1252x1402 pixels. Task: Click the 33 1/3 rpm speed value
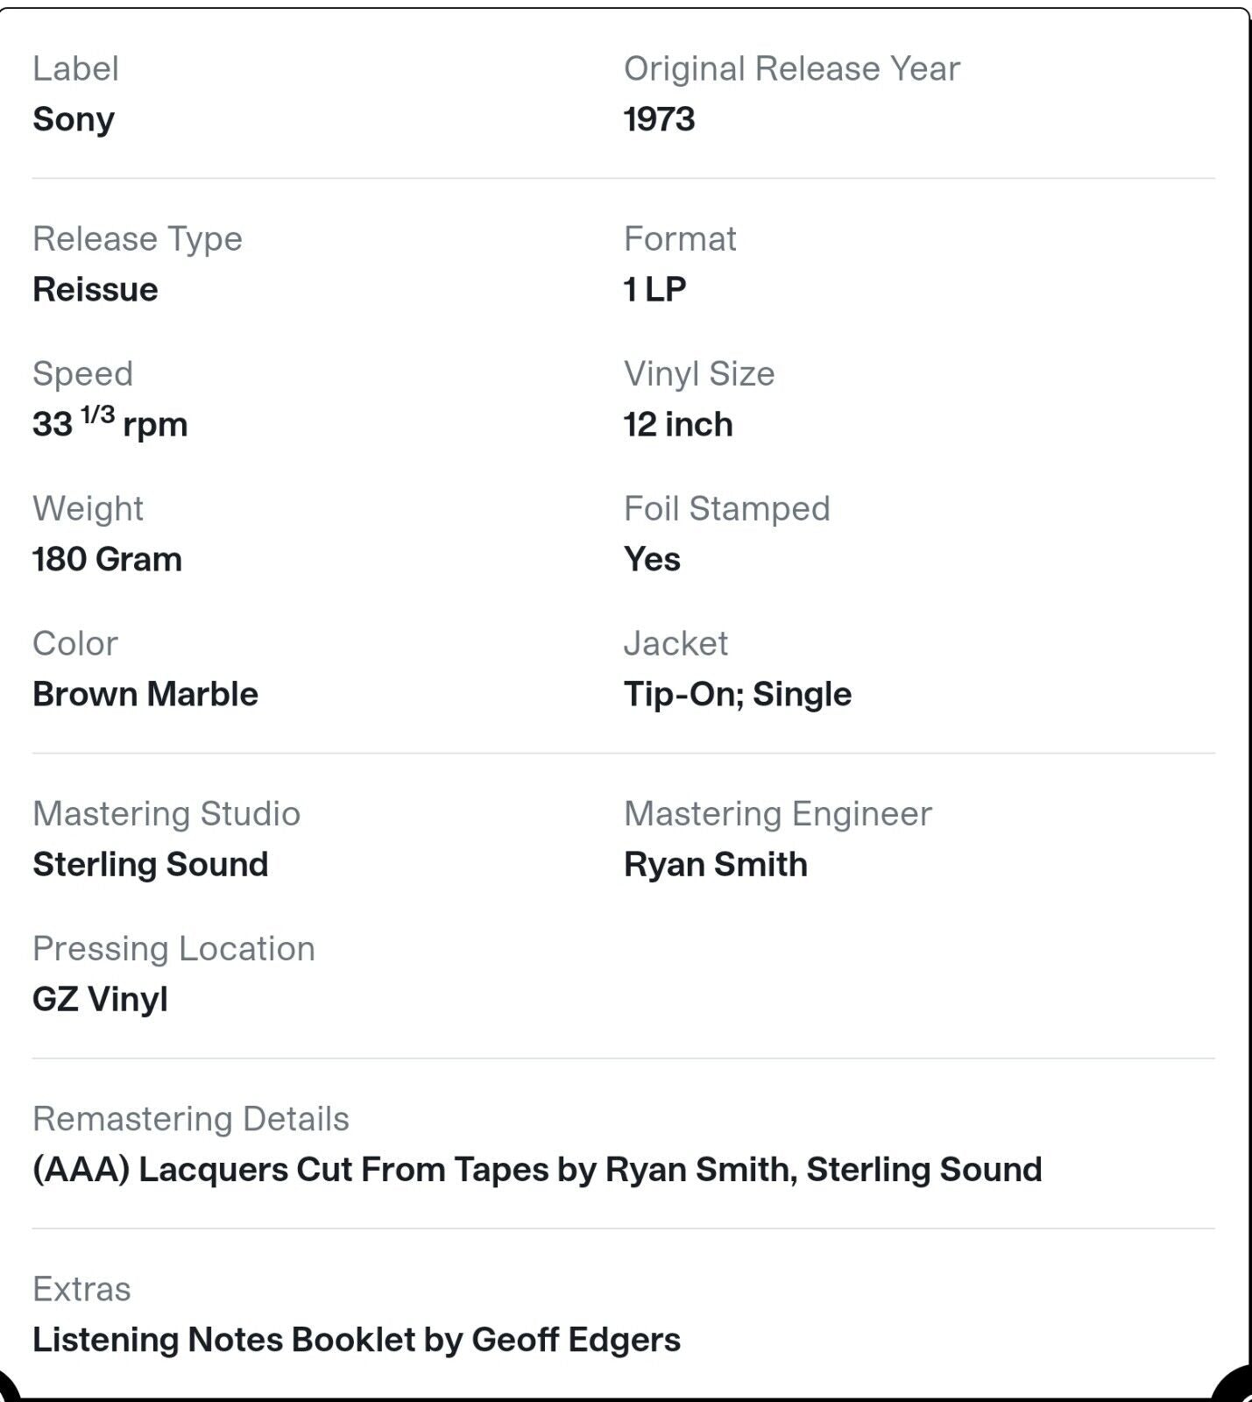110,422
